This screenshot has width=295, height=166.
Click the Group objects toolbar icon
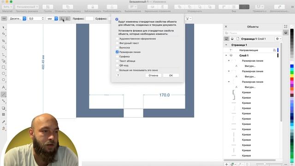tap(48, 7)
